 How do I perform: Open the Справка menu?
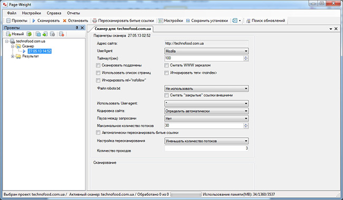[54, 13]
